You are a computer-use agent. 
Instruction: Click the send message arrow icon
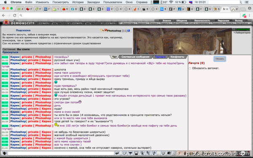[117, 153]
